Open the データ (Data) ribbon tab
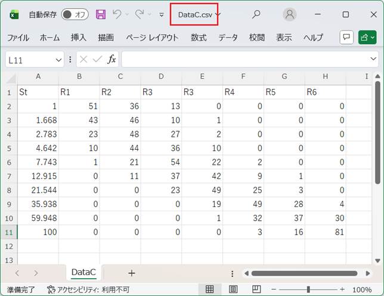The height and width of the screenshot is (296, 384). tap(228, 37)
